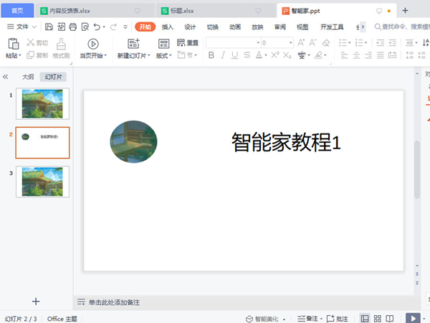Open the font name dropdown box
The image size is (430, 323).
tap(234, 42)
